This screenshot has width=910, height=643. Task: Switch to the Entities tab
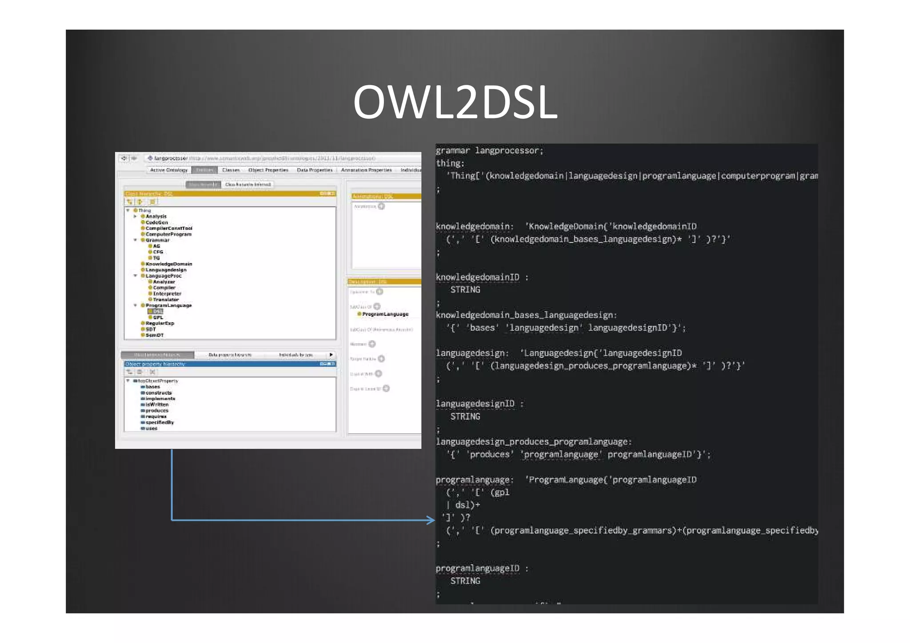(x=204, y=170)
